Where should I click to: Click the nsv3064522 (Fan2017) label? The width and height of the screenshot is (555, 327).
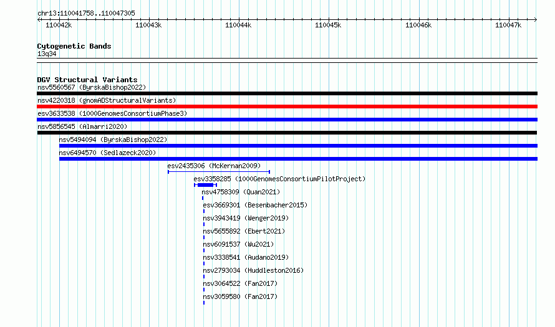point(240,283)
